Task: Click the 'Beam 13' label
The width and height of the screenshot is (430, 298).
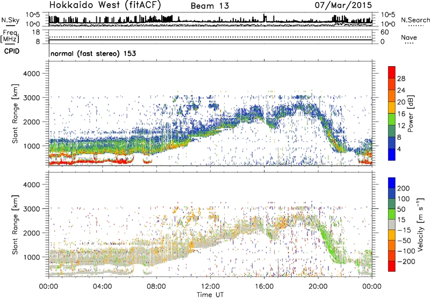Action: (x=210, y=6)
